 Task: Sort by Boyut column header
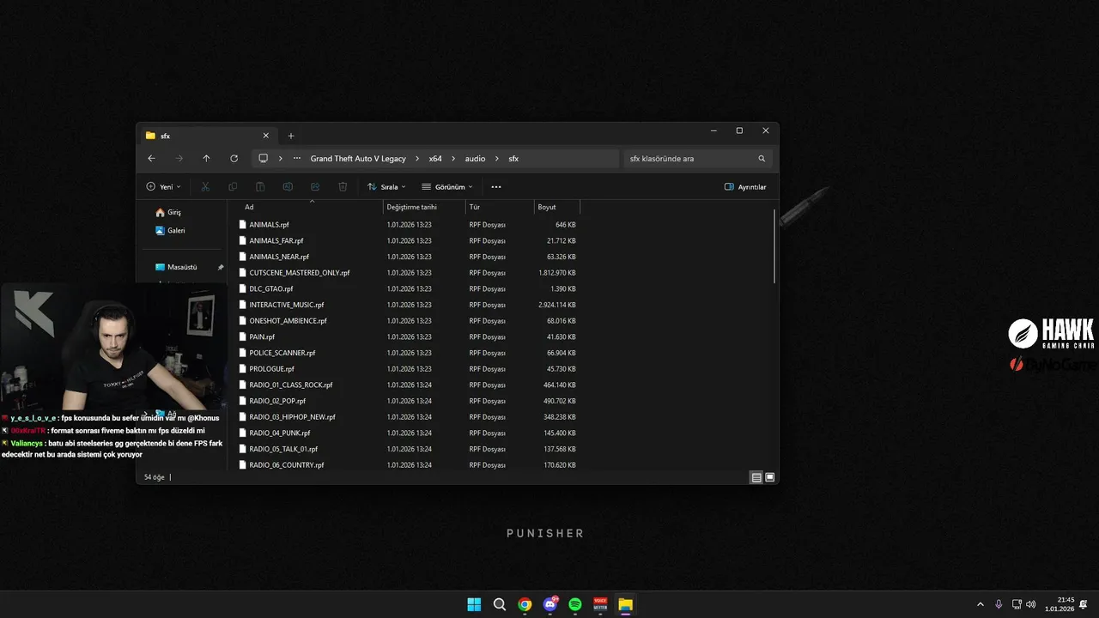tap(556, 207)
